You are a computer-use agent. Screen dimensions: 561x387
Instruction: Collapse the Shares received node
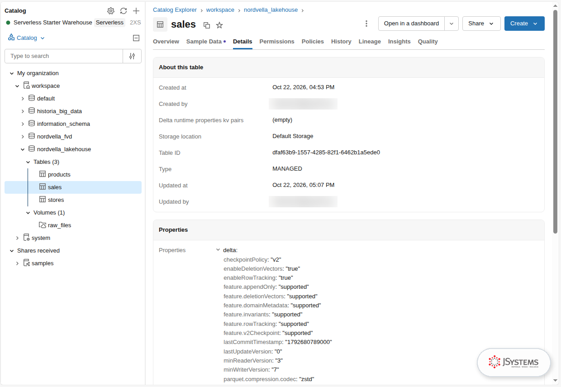[12, 251]
